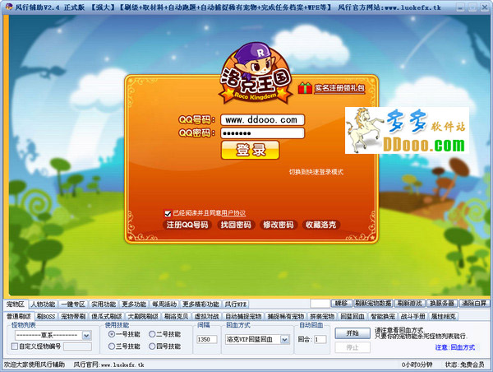Image resolution: width=493 pixels, height=372 pixels.
Task: Toggle the 已经阅读并且同意 agreement checkbox
Action: tap(168, 213)
